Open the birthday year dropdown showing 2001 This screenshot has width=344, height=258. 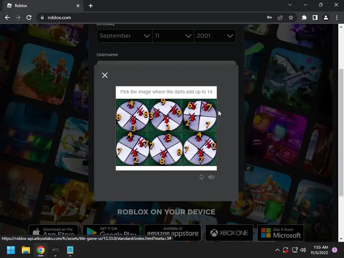[x=215, y=36]
